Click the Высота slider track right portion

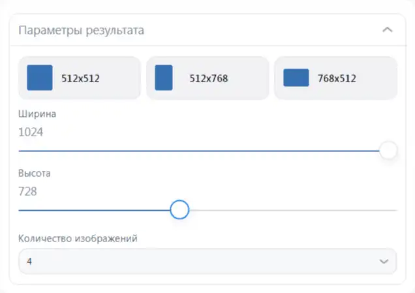293,210
